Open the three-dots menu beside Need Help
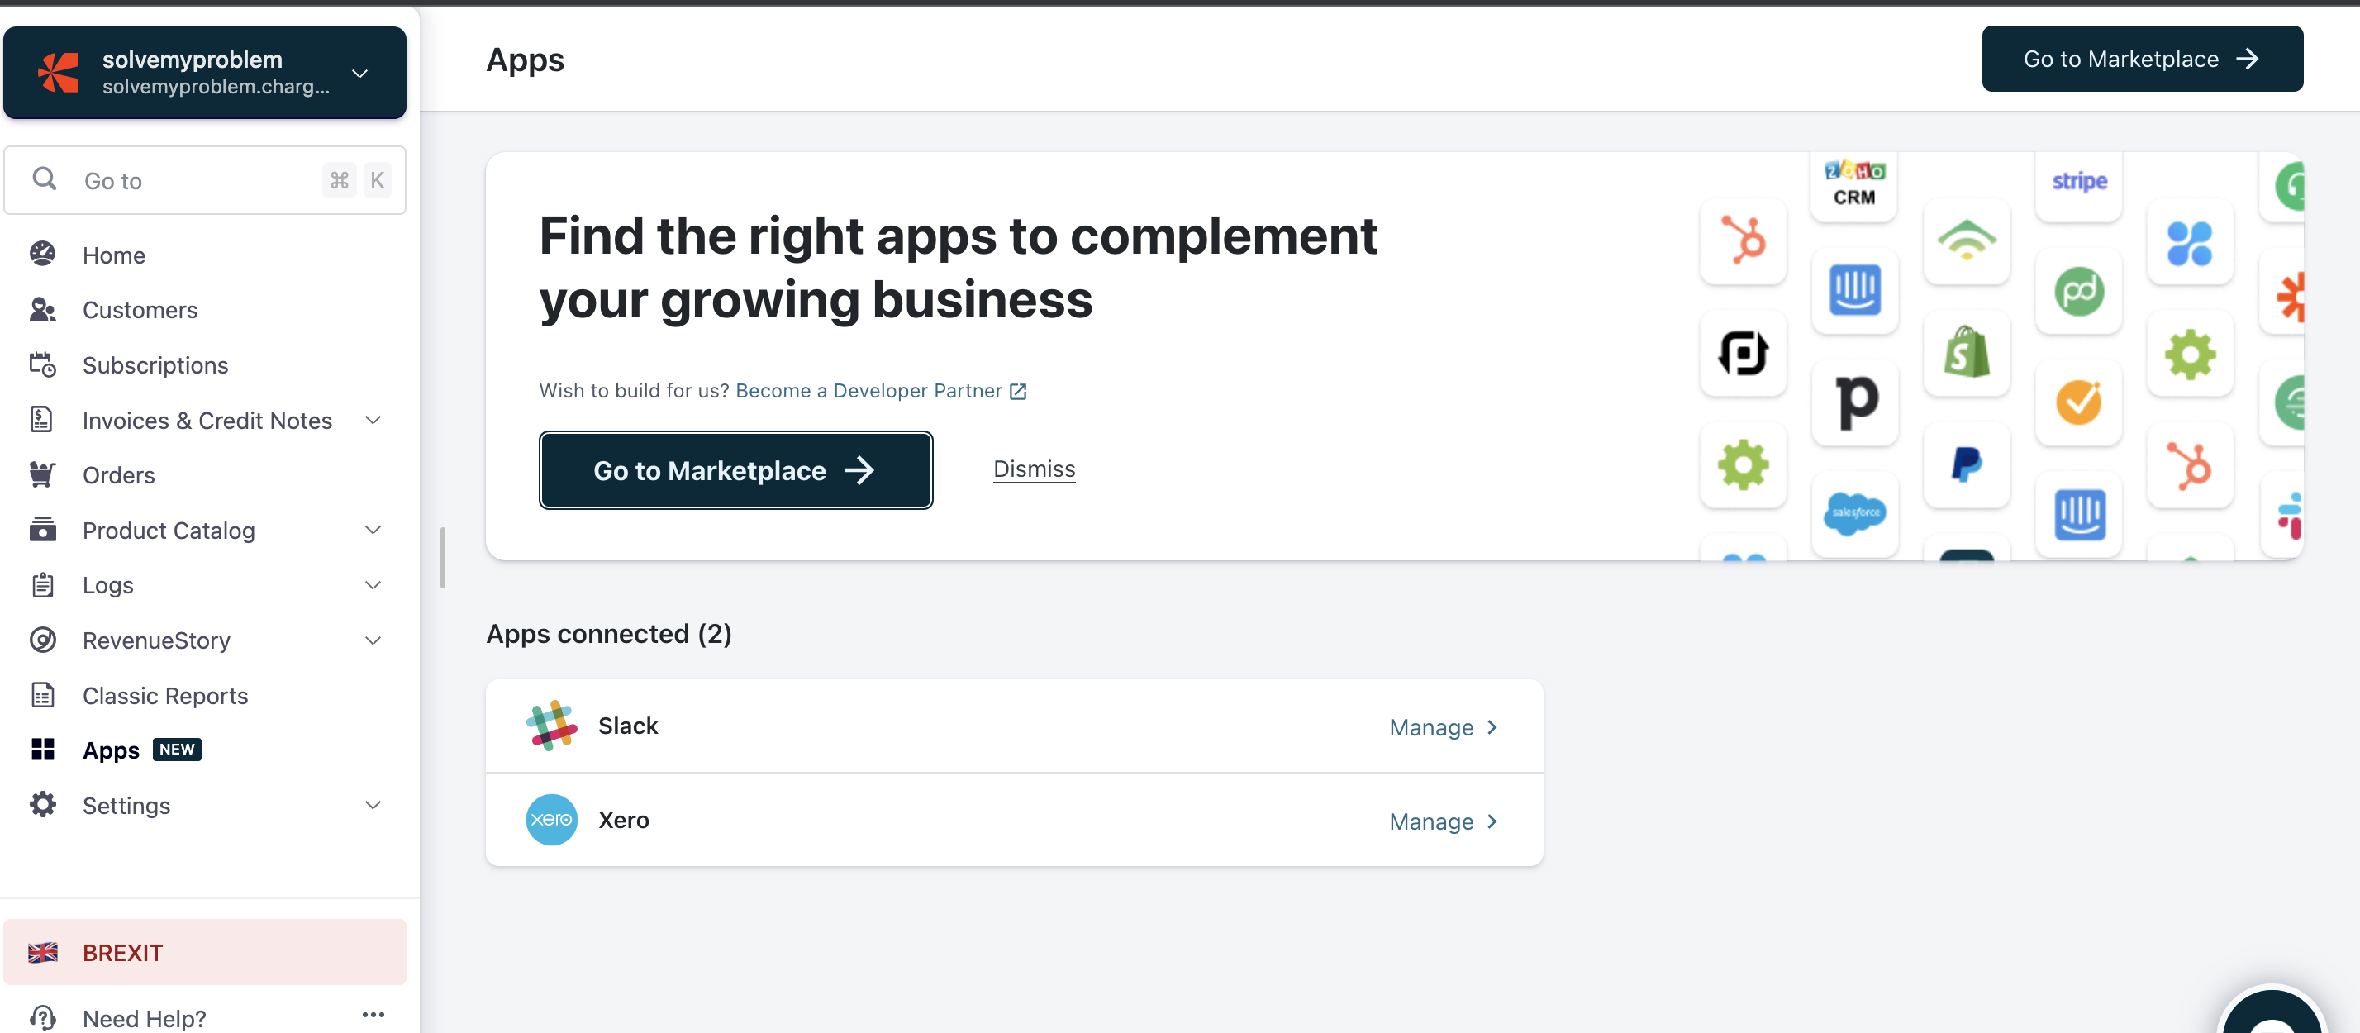This screenshot has width=2360, height=1033. click(373, 1015)
